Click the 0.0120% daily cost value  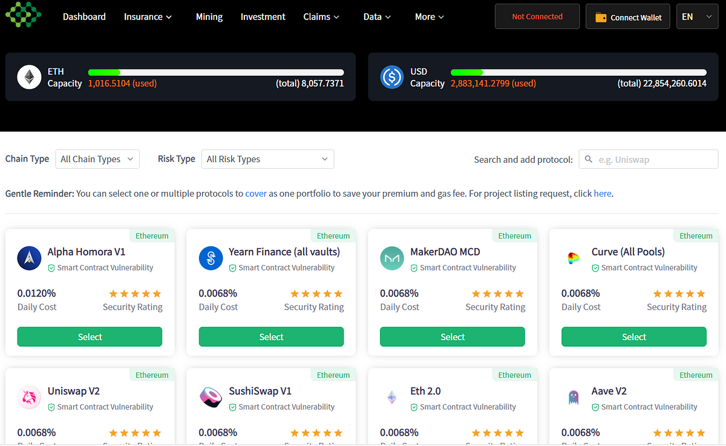tap(36, 294)
